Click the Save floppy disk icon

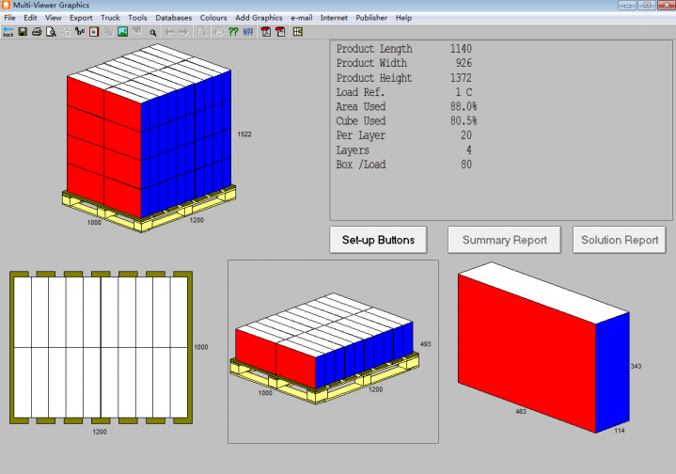pyautogui.click(x=23, y=31)
